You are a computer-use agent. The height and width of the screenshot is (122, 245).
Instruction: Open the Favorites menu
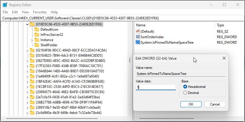pos(40,12)
